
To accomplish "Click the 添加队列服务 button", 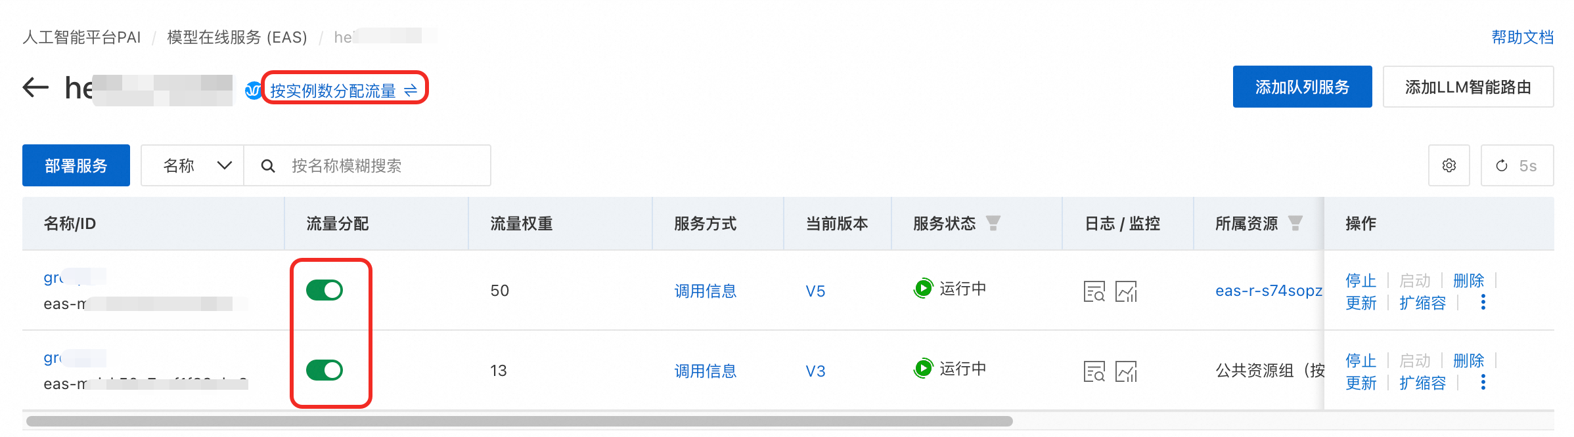I will (x=1301, y=87).
